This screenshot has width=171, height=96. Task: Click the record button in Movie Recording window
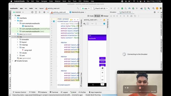140,88
